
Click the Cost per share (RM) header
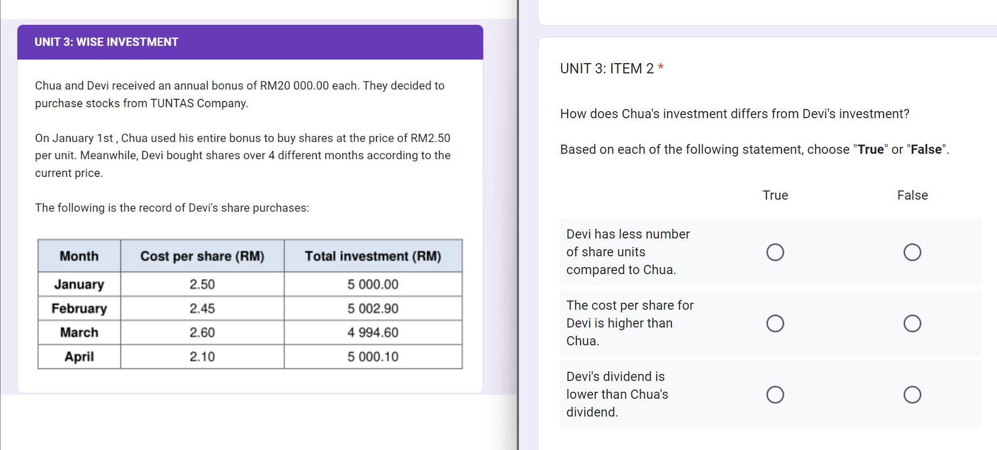(202, 256)
